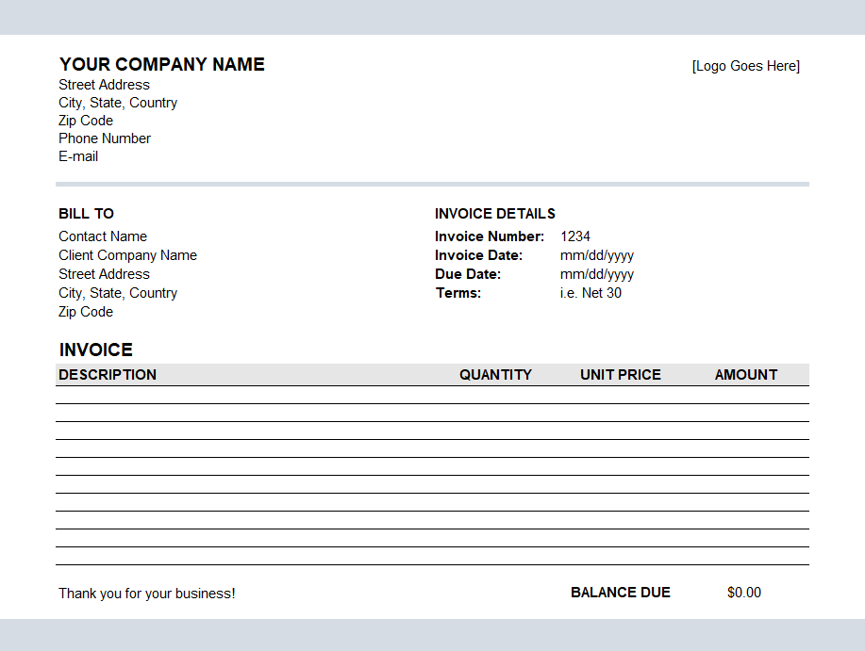Select the Thank you for your business text
Screen dimensions: 865x651
146,594
